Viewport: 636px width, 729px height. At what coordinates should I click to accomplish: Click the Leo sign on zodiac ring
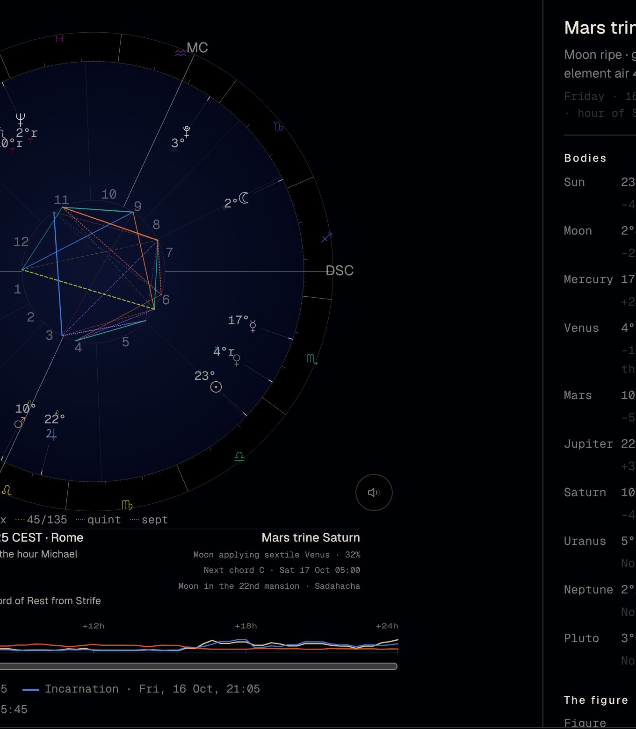7,490
